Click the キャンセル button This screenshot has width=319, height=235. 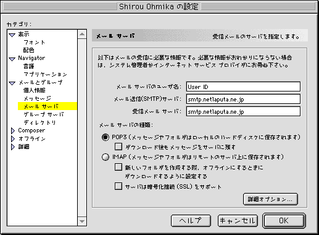click(x=238, y=221)
